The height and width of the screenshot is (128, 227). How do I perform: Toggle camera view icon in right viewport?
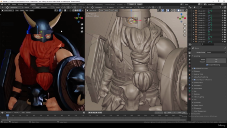(x=185, y=32)
